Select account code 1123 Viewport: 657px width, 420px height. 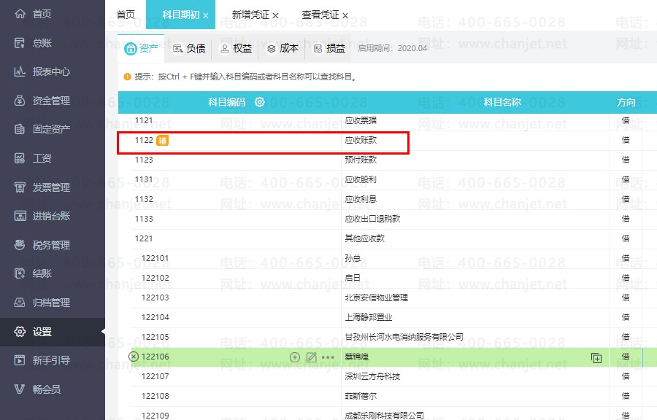click(144, 160)
